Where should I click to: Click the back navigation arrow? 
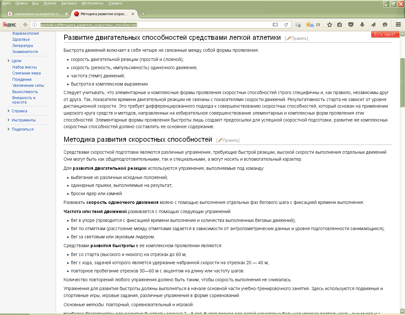25,25
